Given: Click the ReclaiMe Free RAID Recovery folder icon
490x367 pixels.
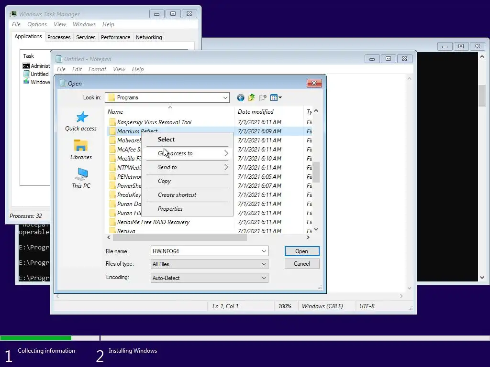Looking at the screenshot, I should (112, 222).
